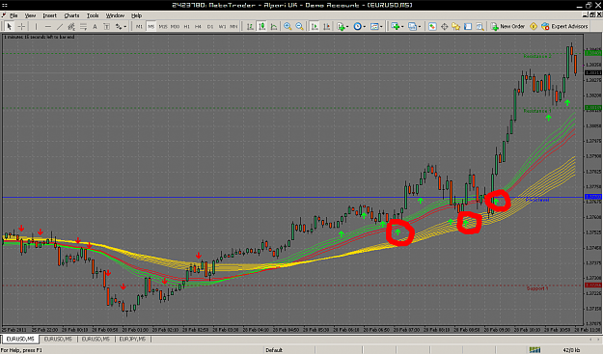Switch chart to W1 timeframe
This screenshot has width=603, height=354.
pos(222,26)
